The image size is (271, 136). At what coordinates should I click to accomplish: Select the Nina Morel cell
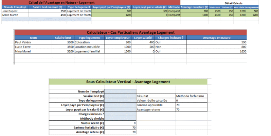pyautogui.click(x=33, y=51)
